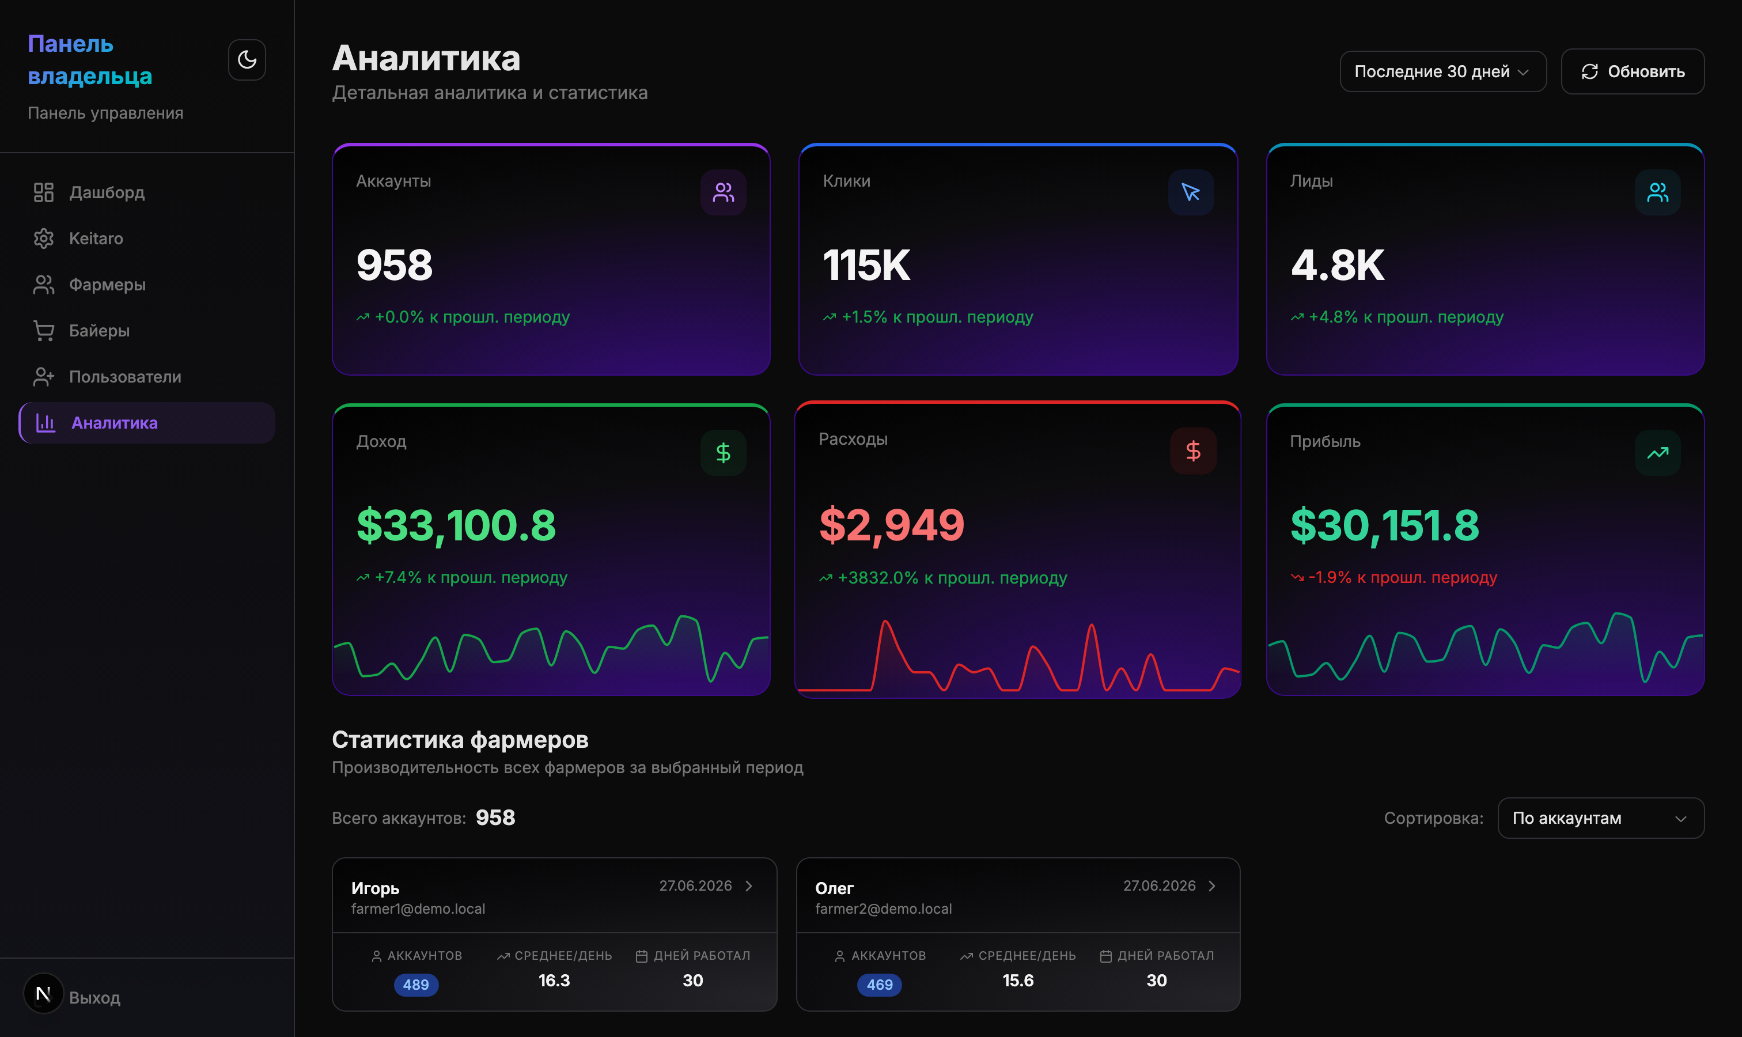Click the Фармеры people icon

coord(43,285)
